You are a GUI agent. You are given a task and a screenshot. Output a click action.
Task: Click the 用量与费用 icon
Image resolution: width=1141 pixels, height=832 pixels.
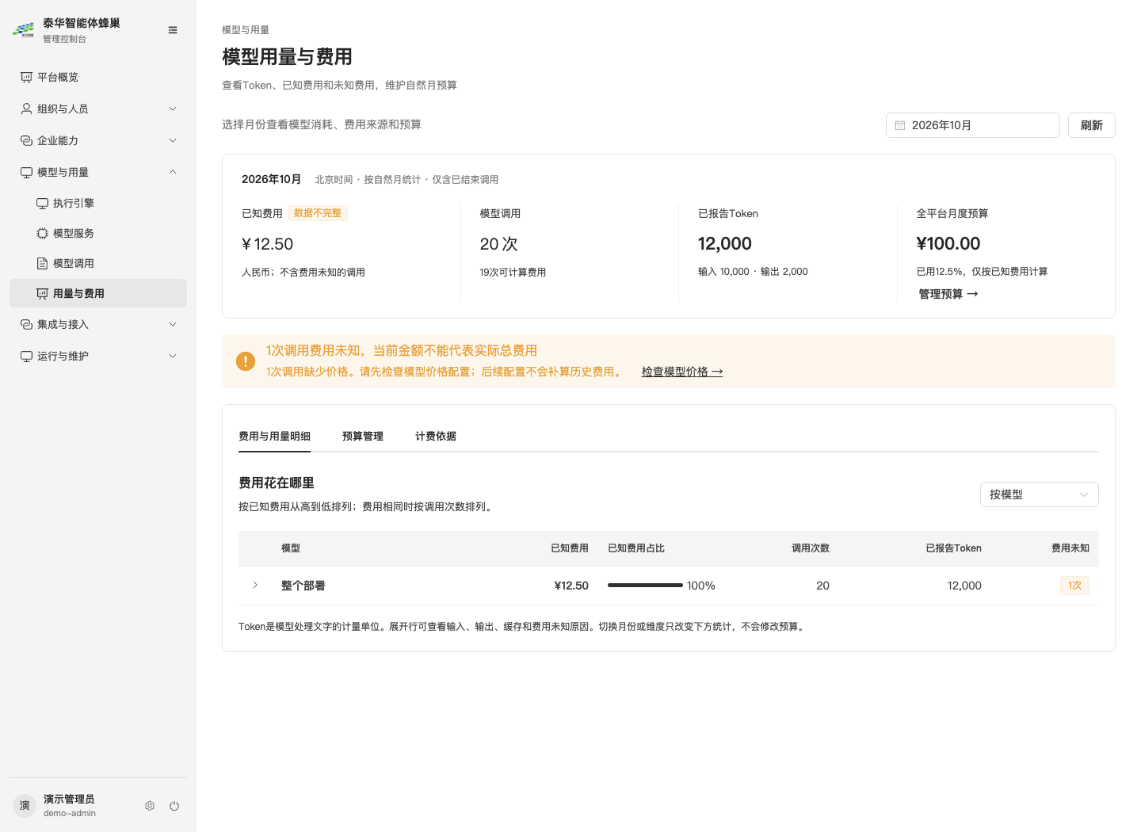pos(42,293)
